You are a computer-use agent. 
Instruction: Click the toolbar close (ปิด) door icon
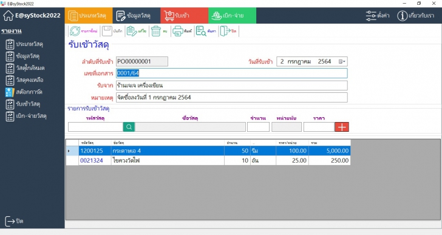pyautogui.click(x=225, y=31)
